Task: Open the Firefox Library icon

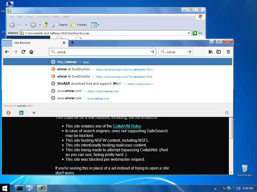Action: click(211, 52)
